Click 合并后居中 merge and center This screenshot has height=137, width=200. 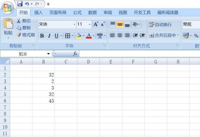(162, 35)
